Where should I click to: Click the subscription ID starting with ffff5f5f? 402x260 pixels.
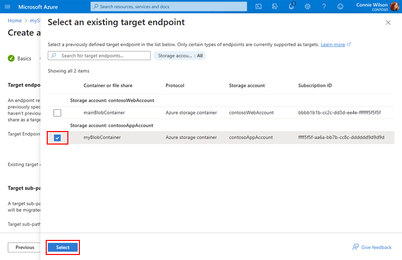tap(341, 138)
